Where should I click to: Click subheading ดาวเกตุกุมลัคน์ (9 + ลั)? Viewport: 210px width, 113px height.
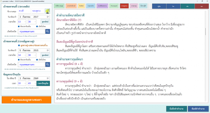69,81
